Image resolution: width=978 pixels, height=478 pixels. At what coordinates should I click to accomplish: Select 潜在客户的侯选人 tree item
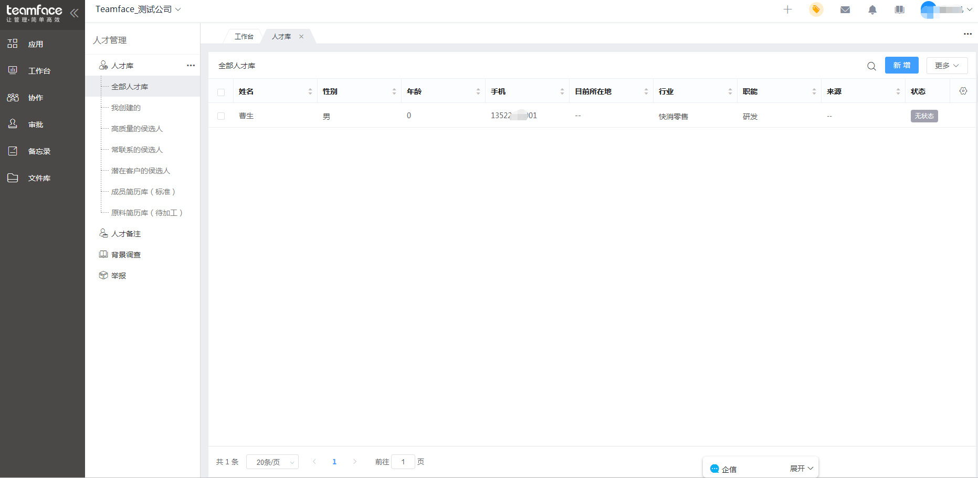[x=141, y=171]
